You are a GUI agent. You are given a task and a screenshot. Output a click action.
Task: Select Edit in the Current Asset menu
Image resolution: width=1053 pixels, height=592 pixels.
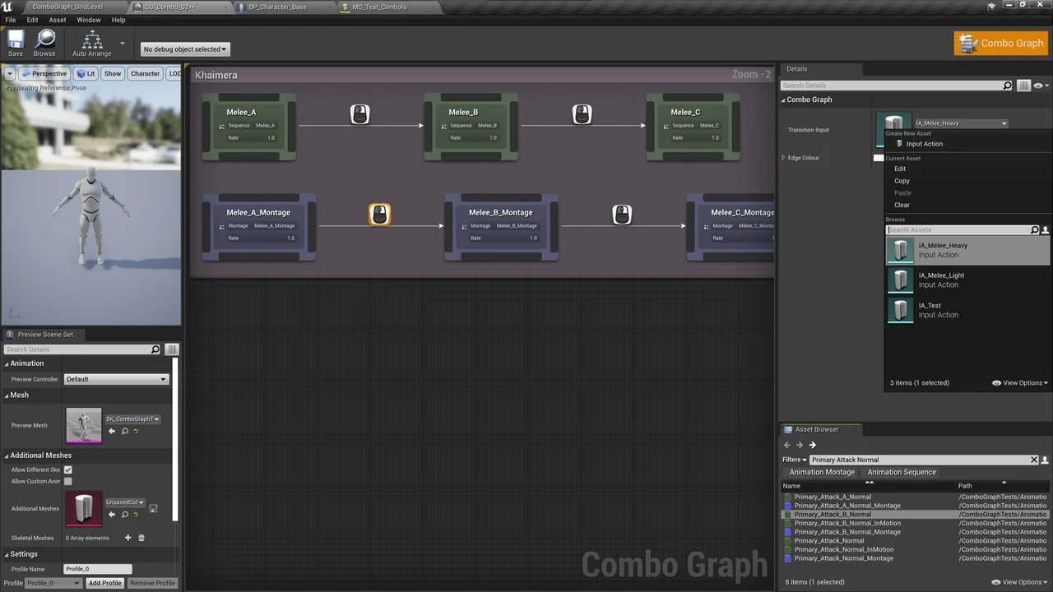[x=900, y=169]
